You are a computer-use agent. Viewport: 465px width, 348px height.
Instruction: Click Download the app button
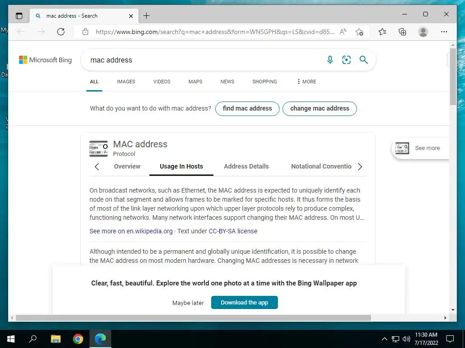click(244, 302)
